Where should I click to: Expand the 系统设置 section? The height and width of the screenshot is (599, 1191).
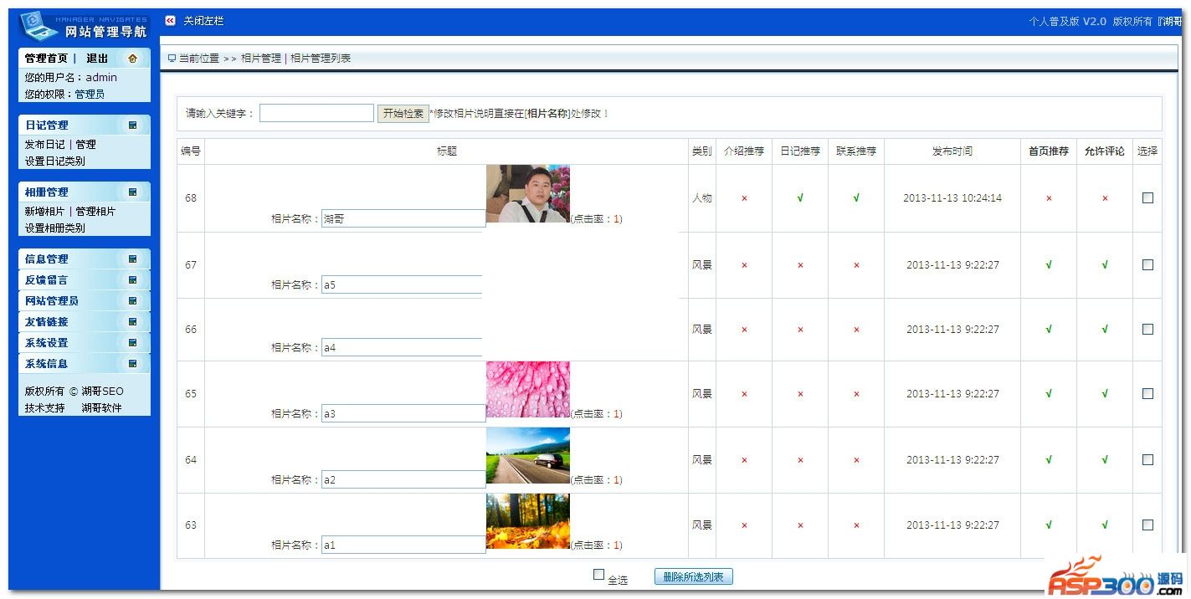tap(85, 343)
